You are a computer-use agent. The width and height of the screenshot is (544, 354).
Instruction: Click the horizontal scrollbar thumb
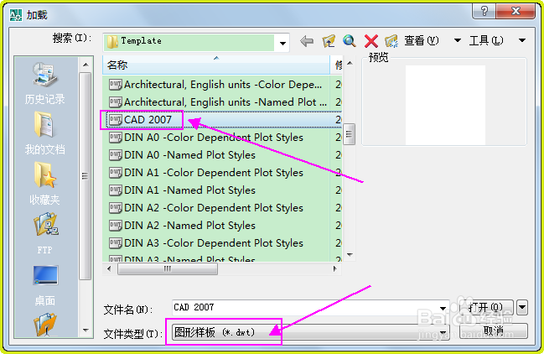click(x=168, y=268)
